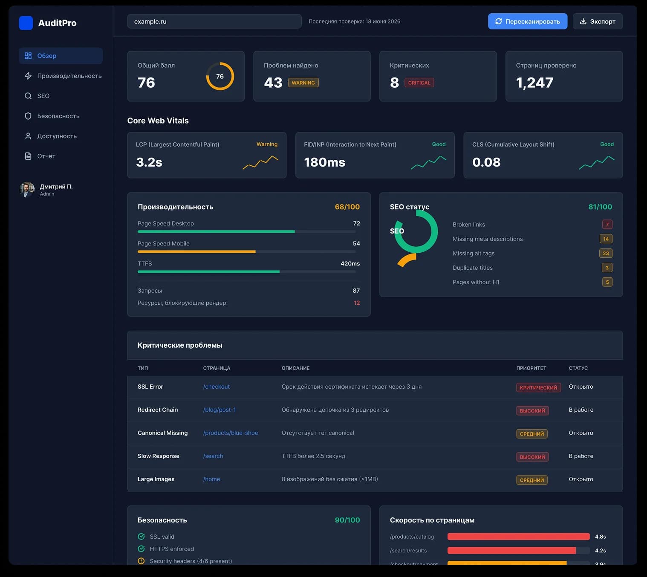Image resolution: width=647 pixels, height=577 pixels.
Task: Click the Отчёт document icon
Action: [28, 156]
